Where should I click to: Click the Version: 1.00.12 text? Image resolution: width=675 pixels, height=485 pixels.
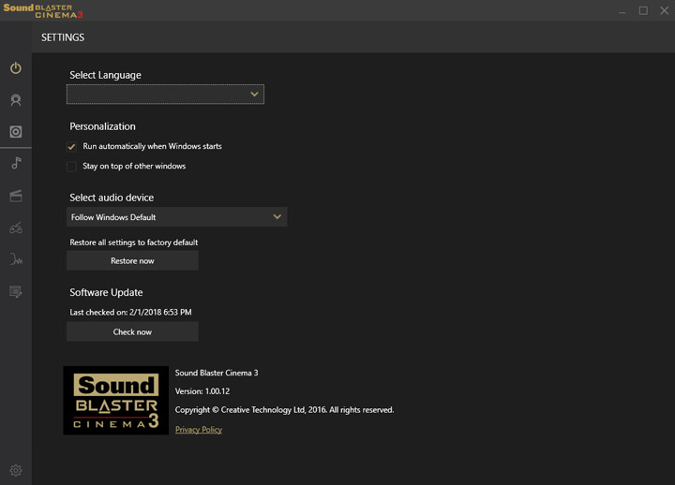point(202,391)
